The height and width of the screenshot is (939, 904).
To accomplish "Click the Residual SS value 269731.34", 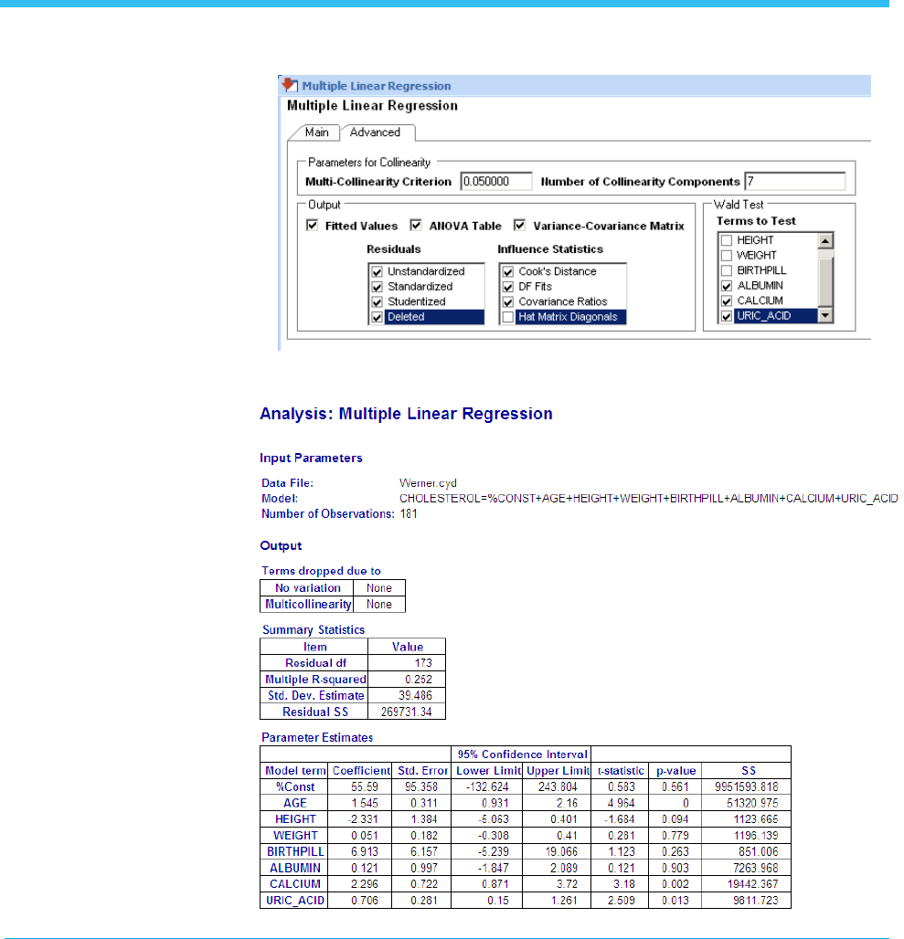I will coord(406,712).
